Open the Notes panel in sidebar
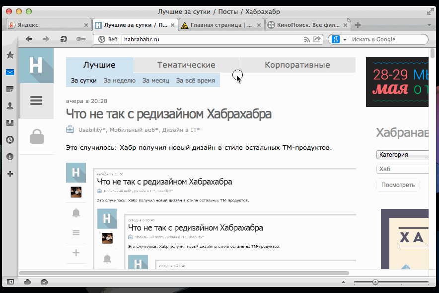Viewport: 439px width, 293px height. pyautogui.click(x=10, y=89)
